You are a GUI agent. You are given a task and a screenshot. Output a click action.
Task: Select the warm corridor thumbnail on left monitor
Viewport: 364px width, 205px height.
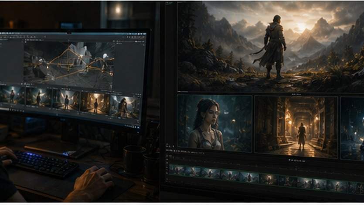(95, 103)
